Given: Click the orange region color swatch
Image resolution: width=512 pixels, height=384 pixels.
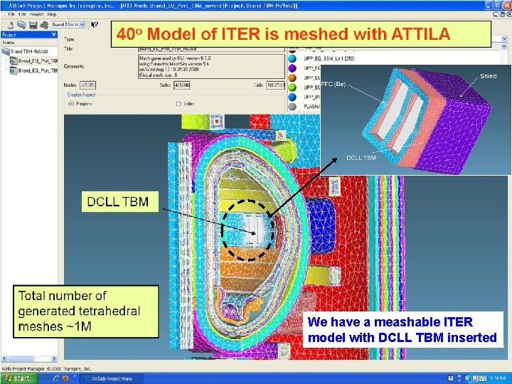Looking at the screenshot, I should (292, 78).
